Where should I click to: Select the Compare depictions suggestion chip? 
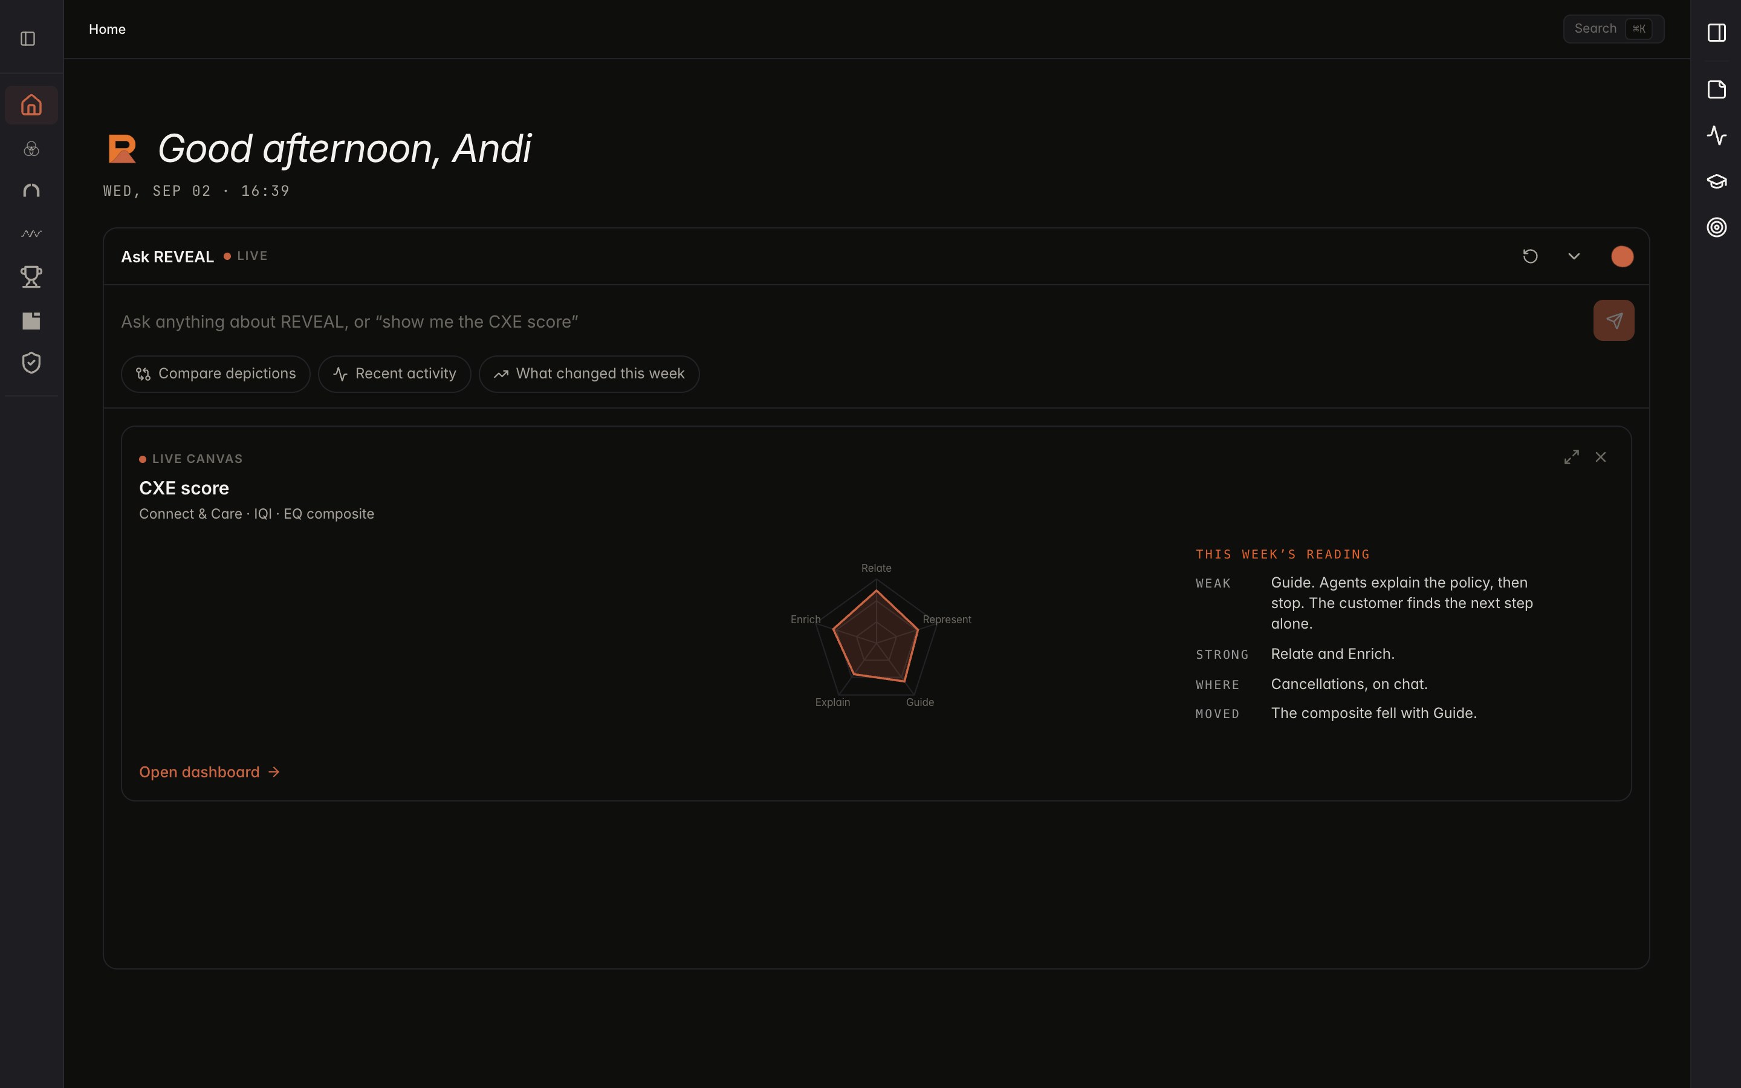coord(216,374)
